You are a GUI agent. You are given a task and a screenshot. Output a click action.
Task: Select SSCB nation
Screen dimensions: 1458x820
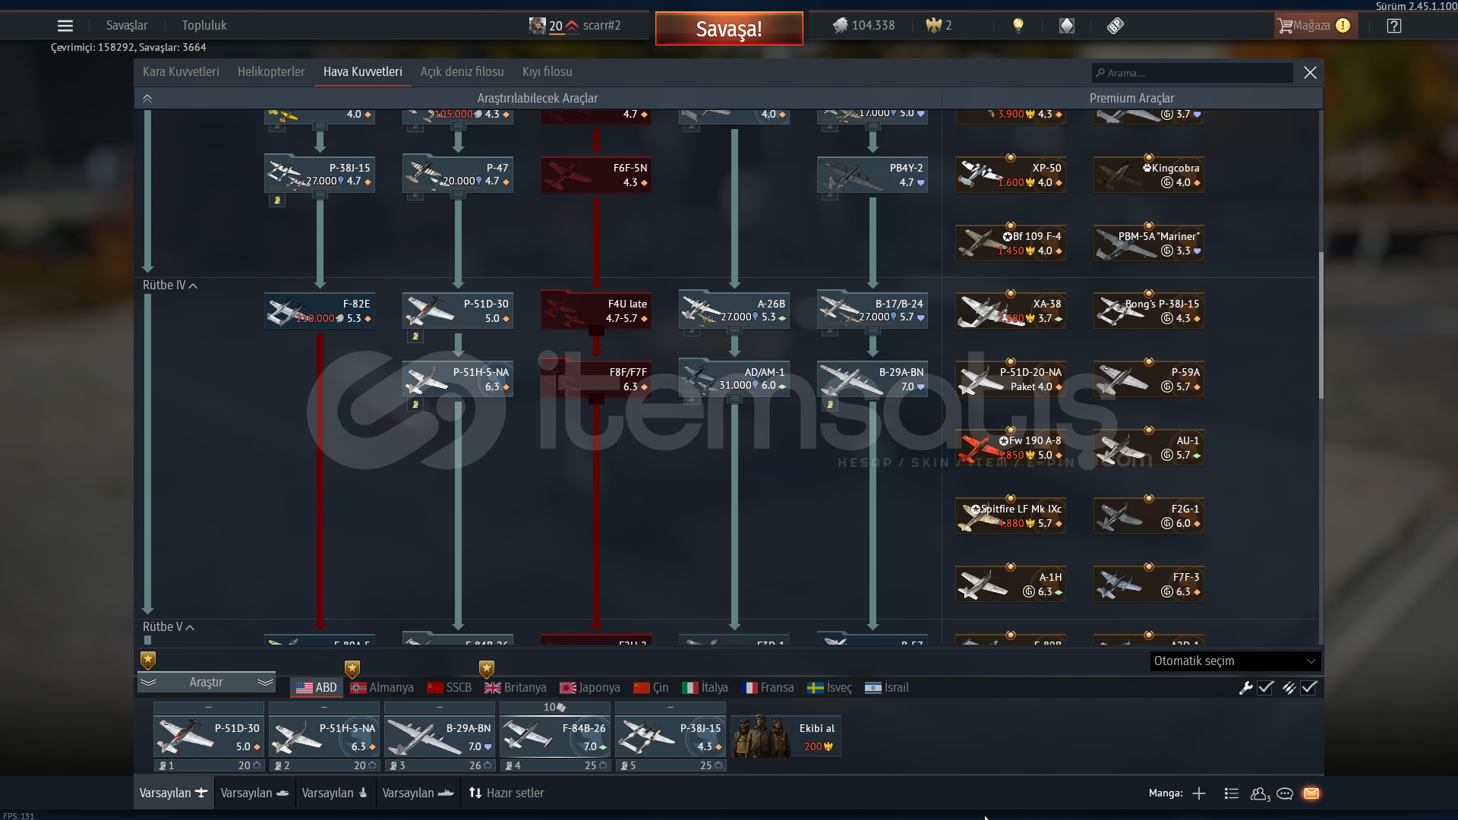point(449,688)
